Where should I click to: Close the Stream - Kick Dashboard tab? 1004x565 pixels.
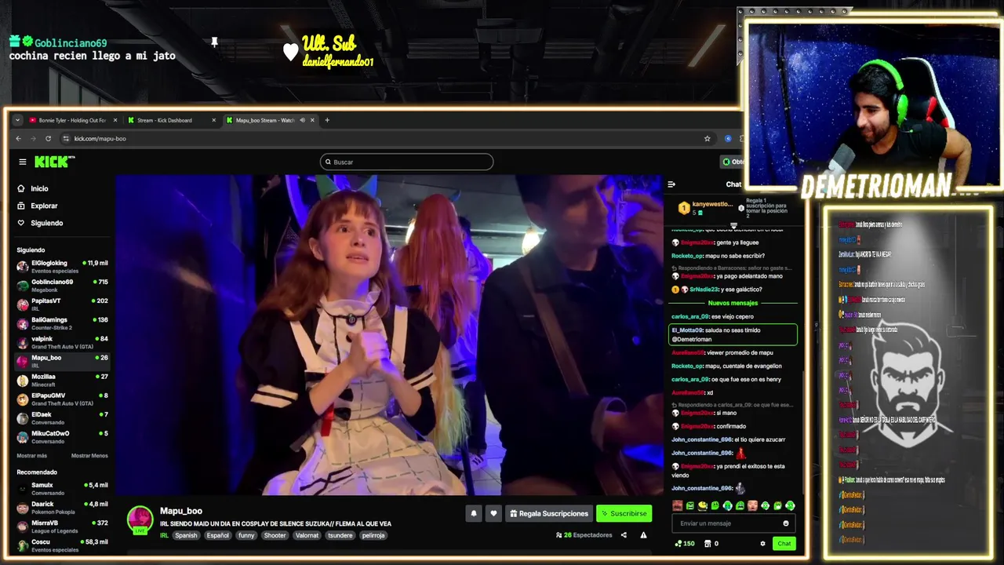[213, 120]
